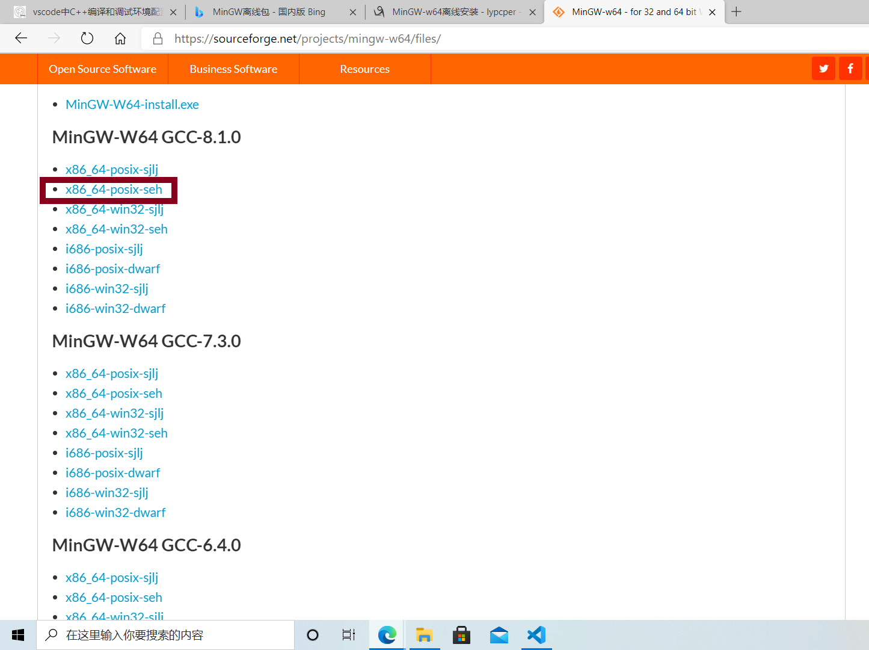The width and height of the screenshot is (869, 650).
Task: Open the Business Software menu
Action: 233,69
